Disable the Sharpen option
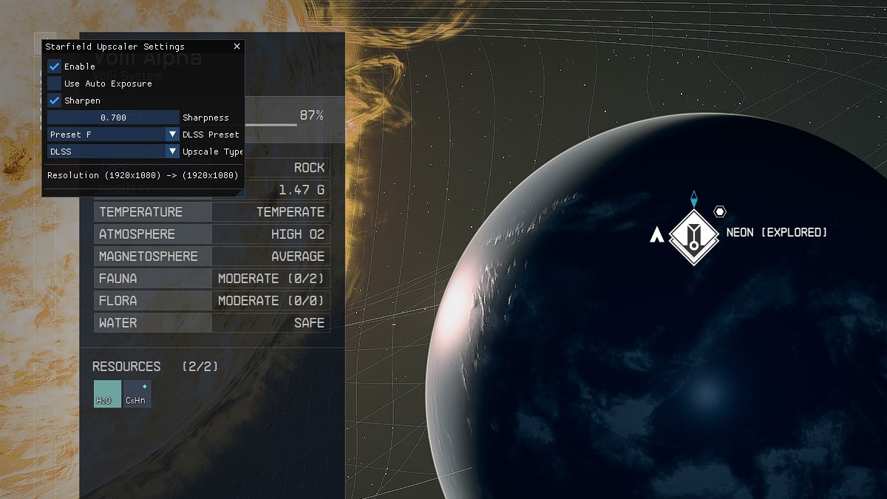887x499 pixels. pos(52,100)
